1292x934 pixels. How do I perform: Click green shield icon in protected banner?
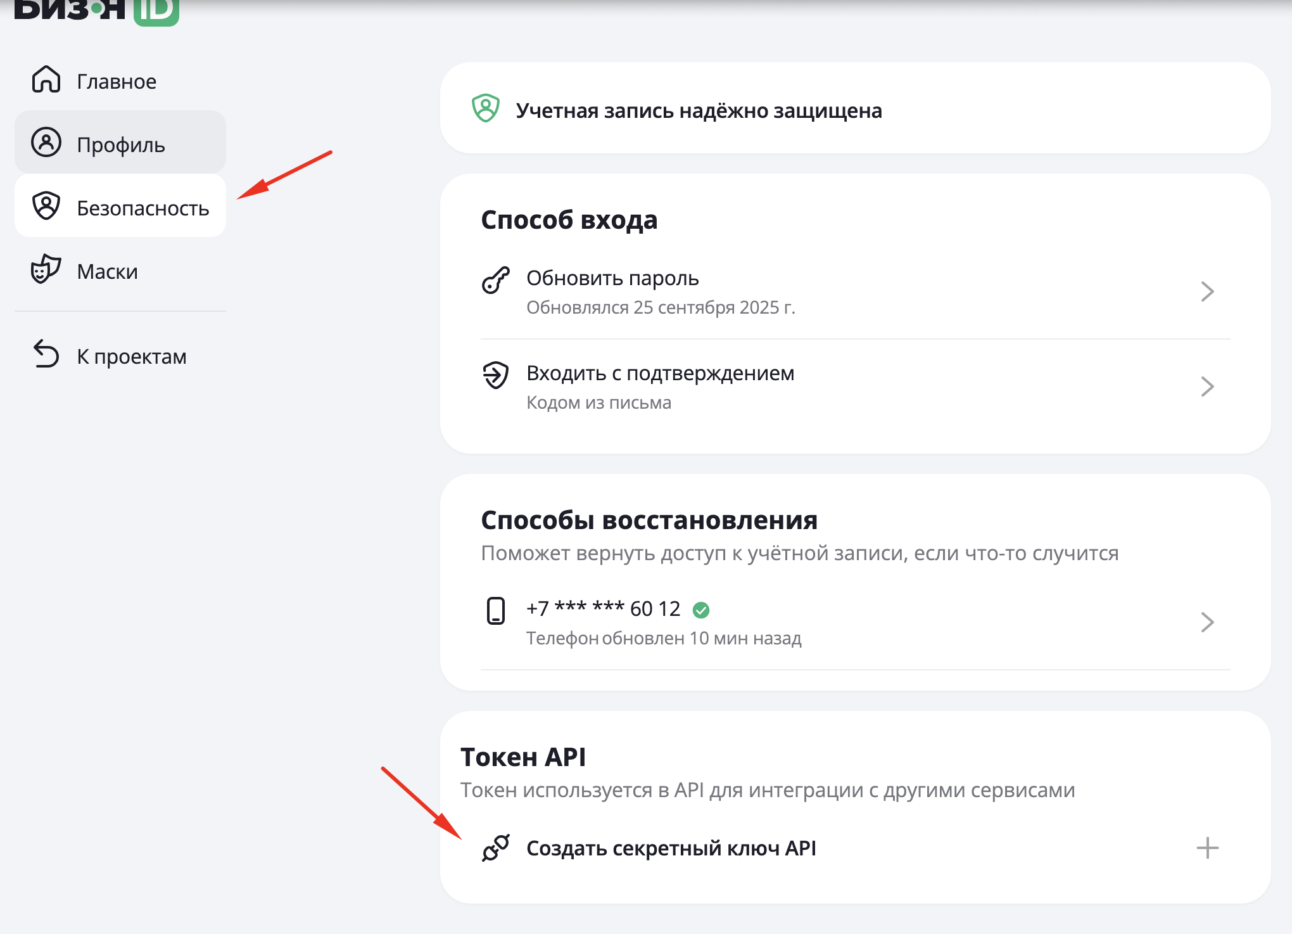tap(486, 108)
